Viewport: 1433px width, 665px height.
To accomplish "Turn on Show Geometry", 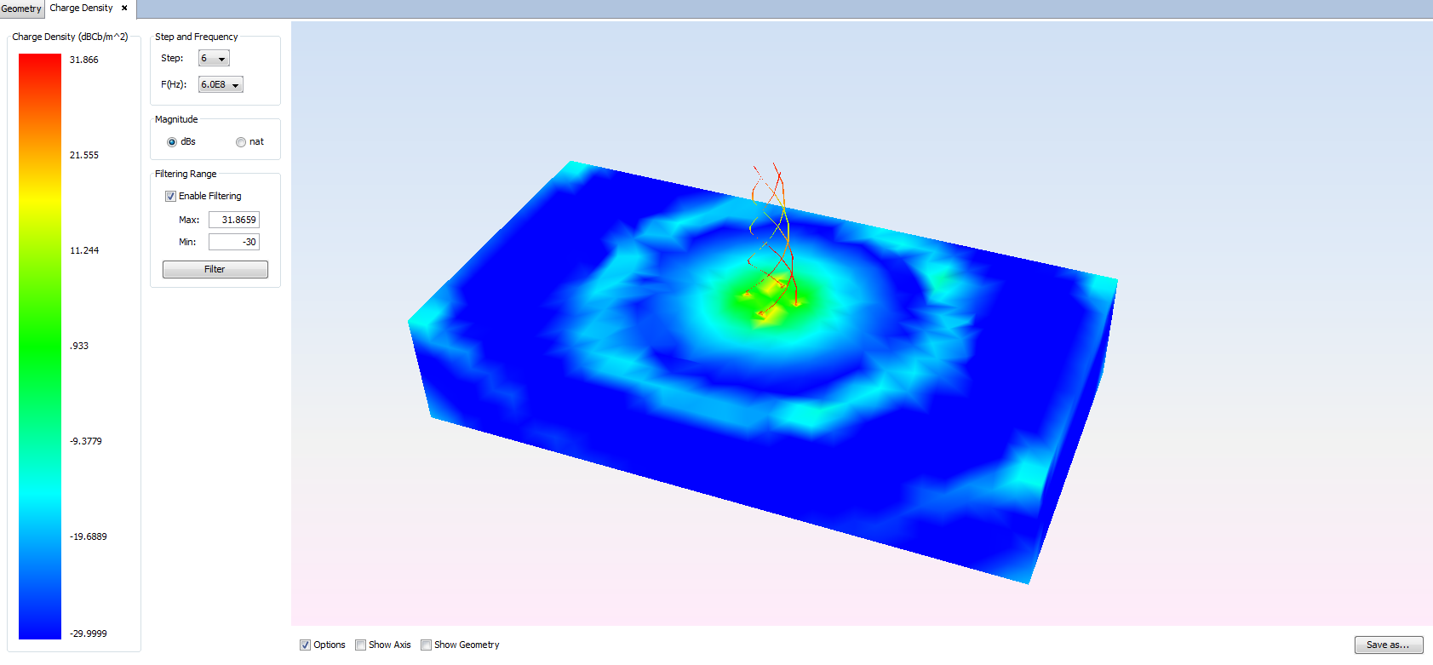I will point(427,645).
